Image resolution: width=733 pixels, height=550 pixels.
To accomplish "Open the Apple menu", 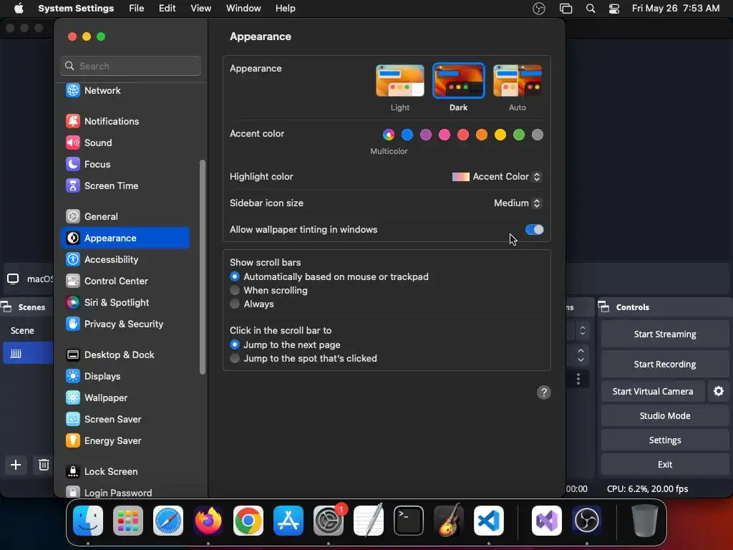I will pyautogui.click(x=19, y=9).
